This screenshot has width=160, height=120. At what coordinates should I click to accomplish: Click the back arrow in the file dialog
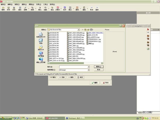click(x=83, y=30)
